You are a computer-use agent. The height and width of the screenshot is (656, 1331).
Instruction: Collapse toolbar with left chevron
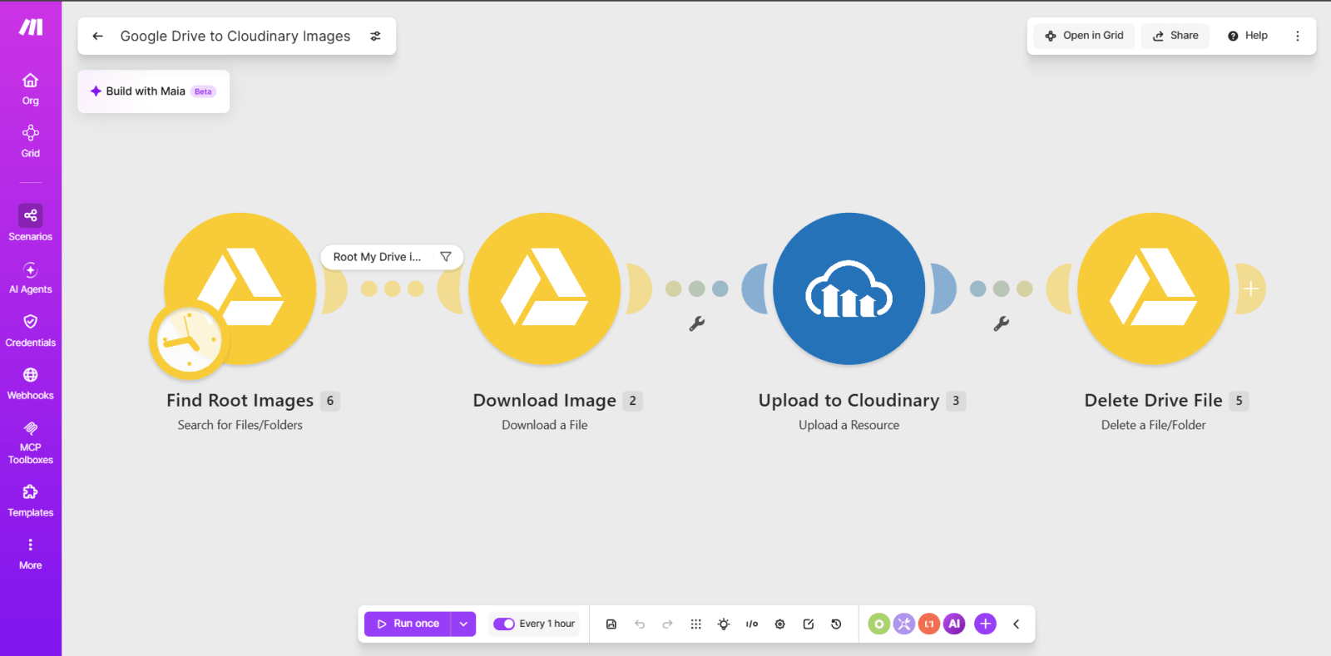pyautogui.click(x=1016, y=624)
